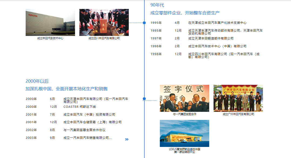Screen dimensions: 291x158
Task: Click the 90年代 timeline marker dot
Action: click(144, 23)
